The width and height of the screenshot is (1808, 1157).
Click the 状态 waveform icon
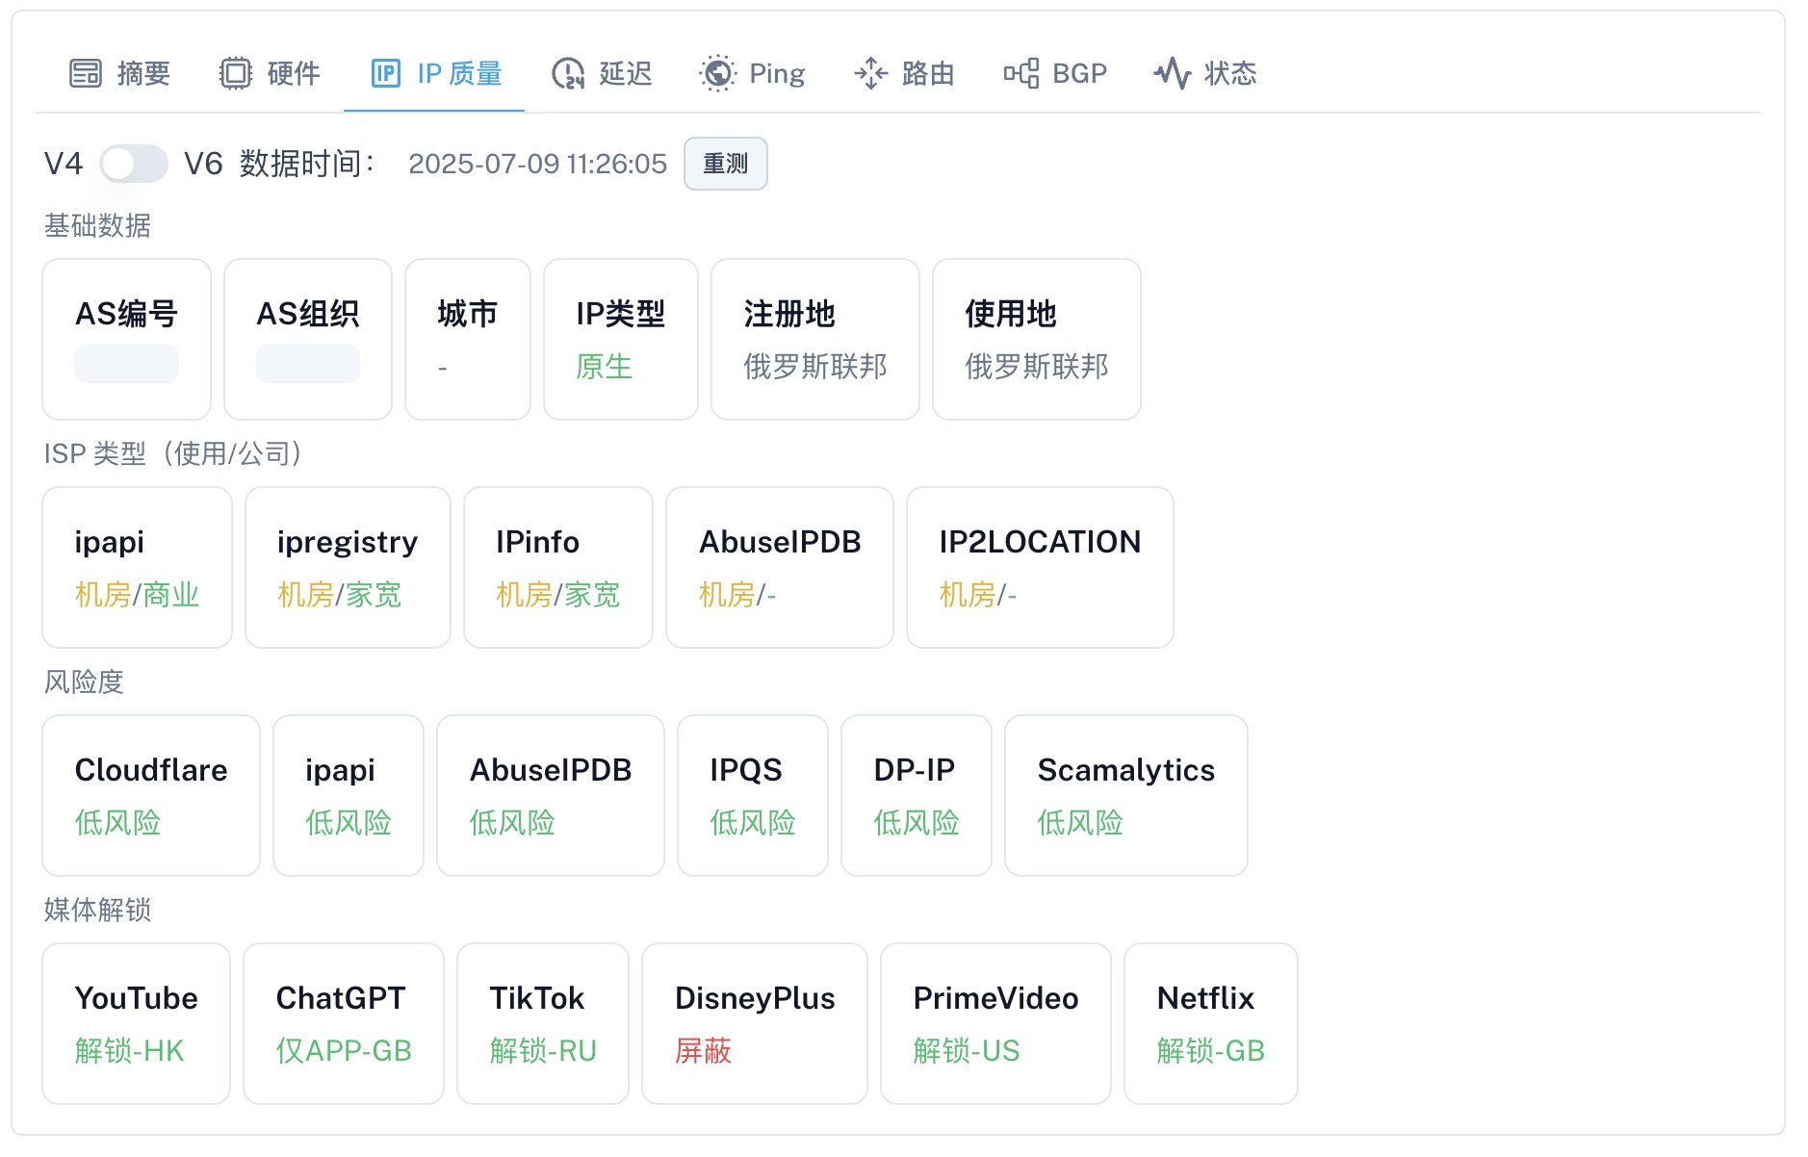pos(1173,72)
